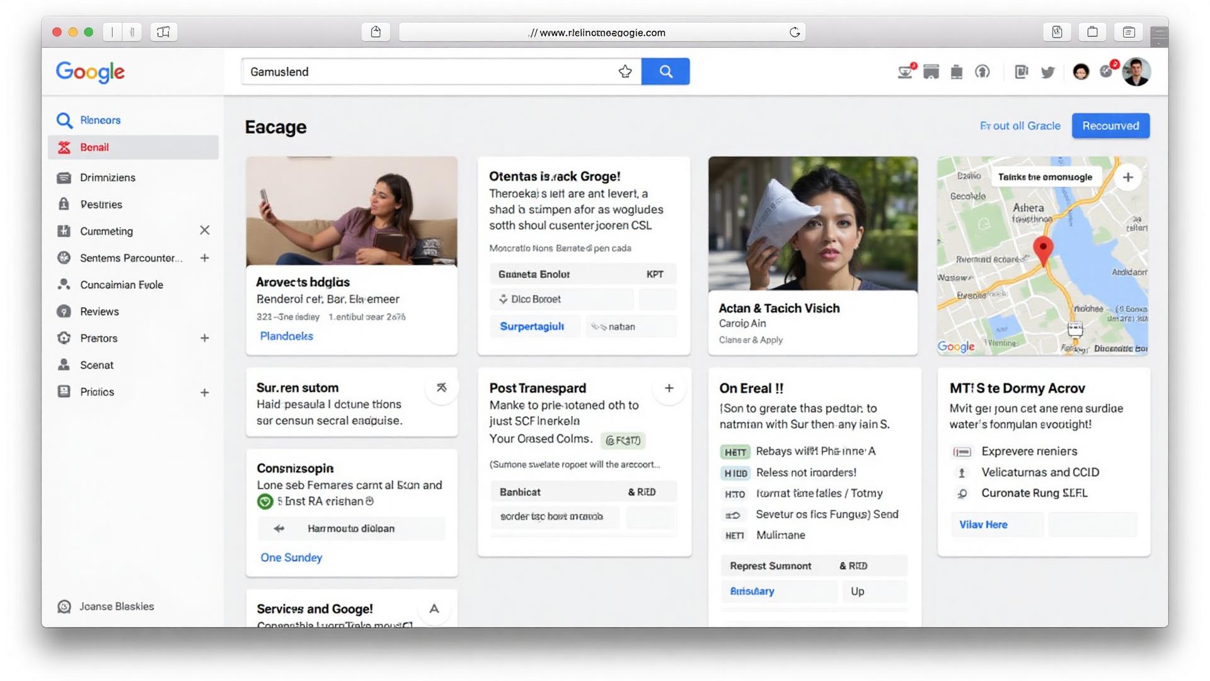
Task: Click the Pestiries lock icon
Action: tap(64, 204)
